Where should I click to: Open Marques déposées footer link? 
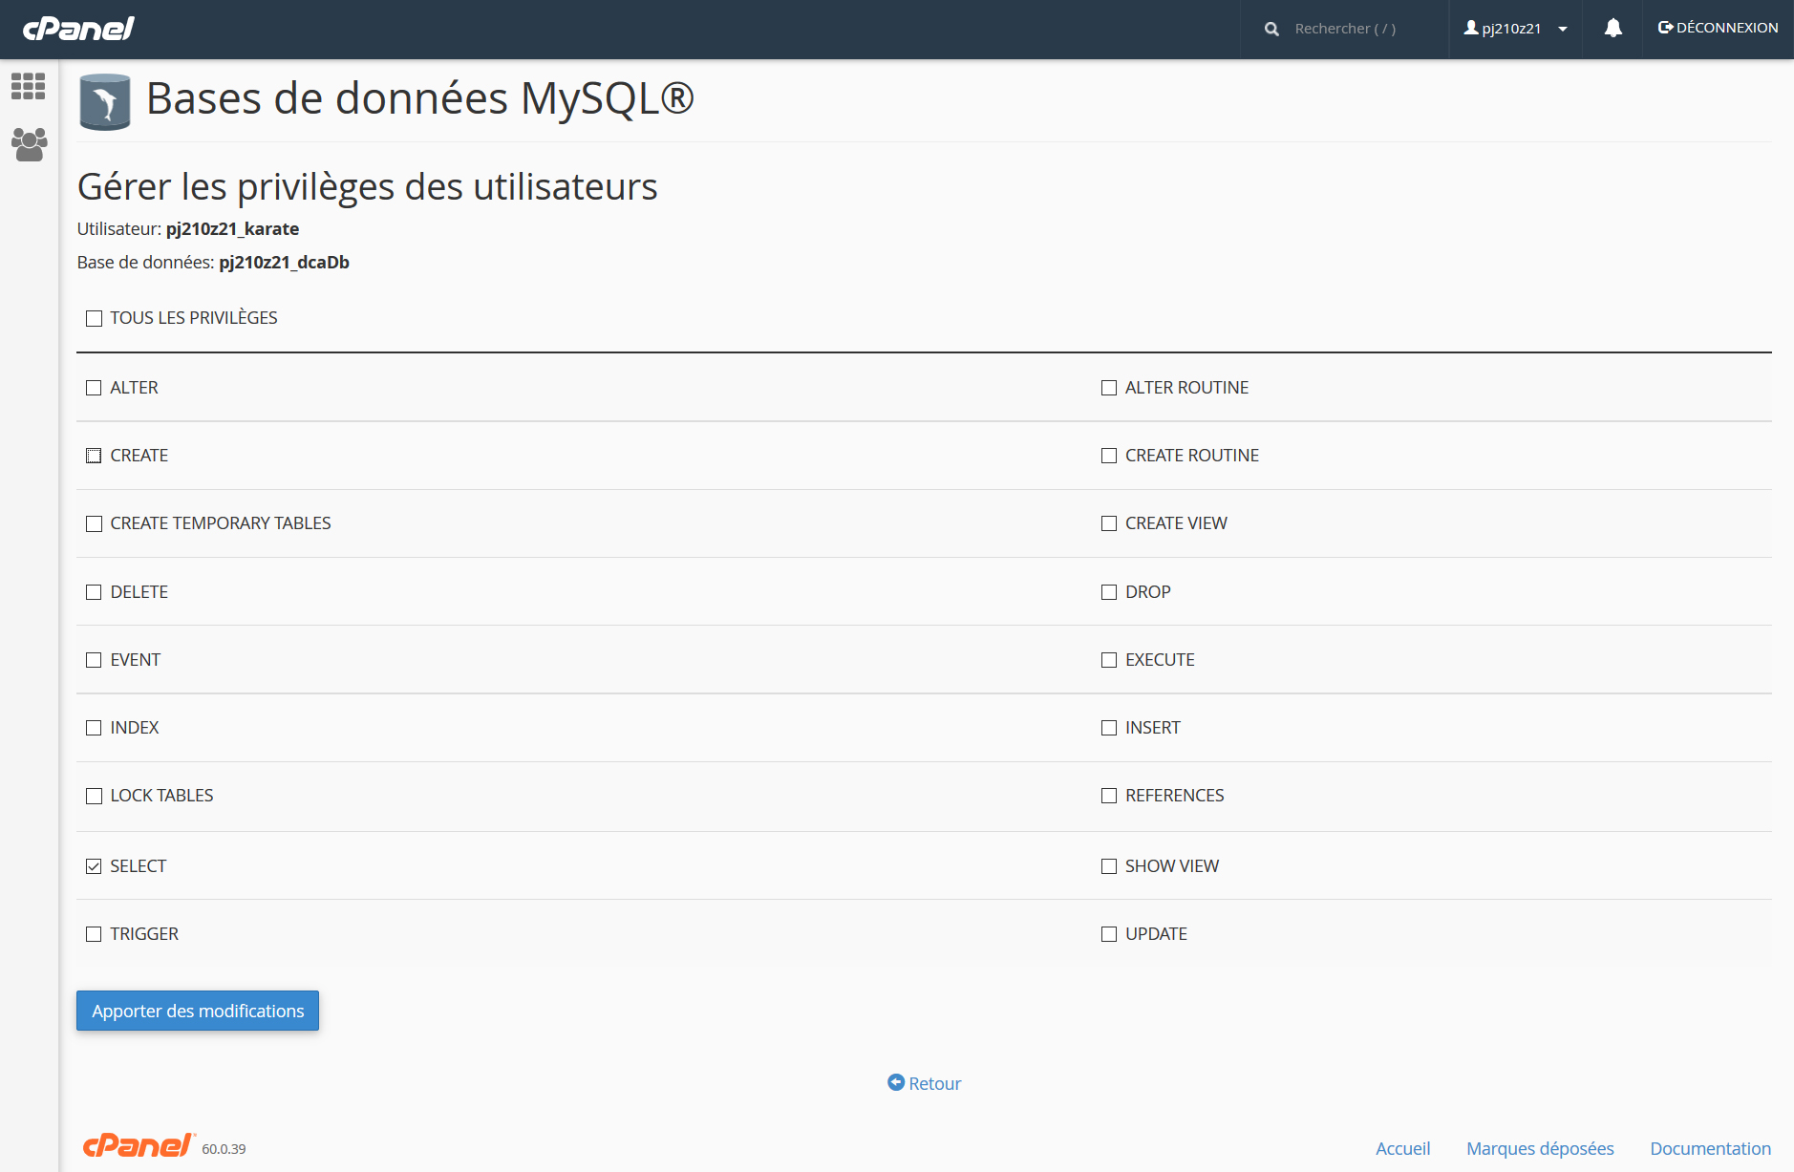click(1540, 1148)
